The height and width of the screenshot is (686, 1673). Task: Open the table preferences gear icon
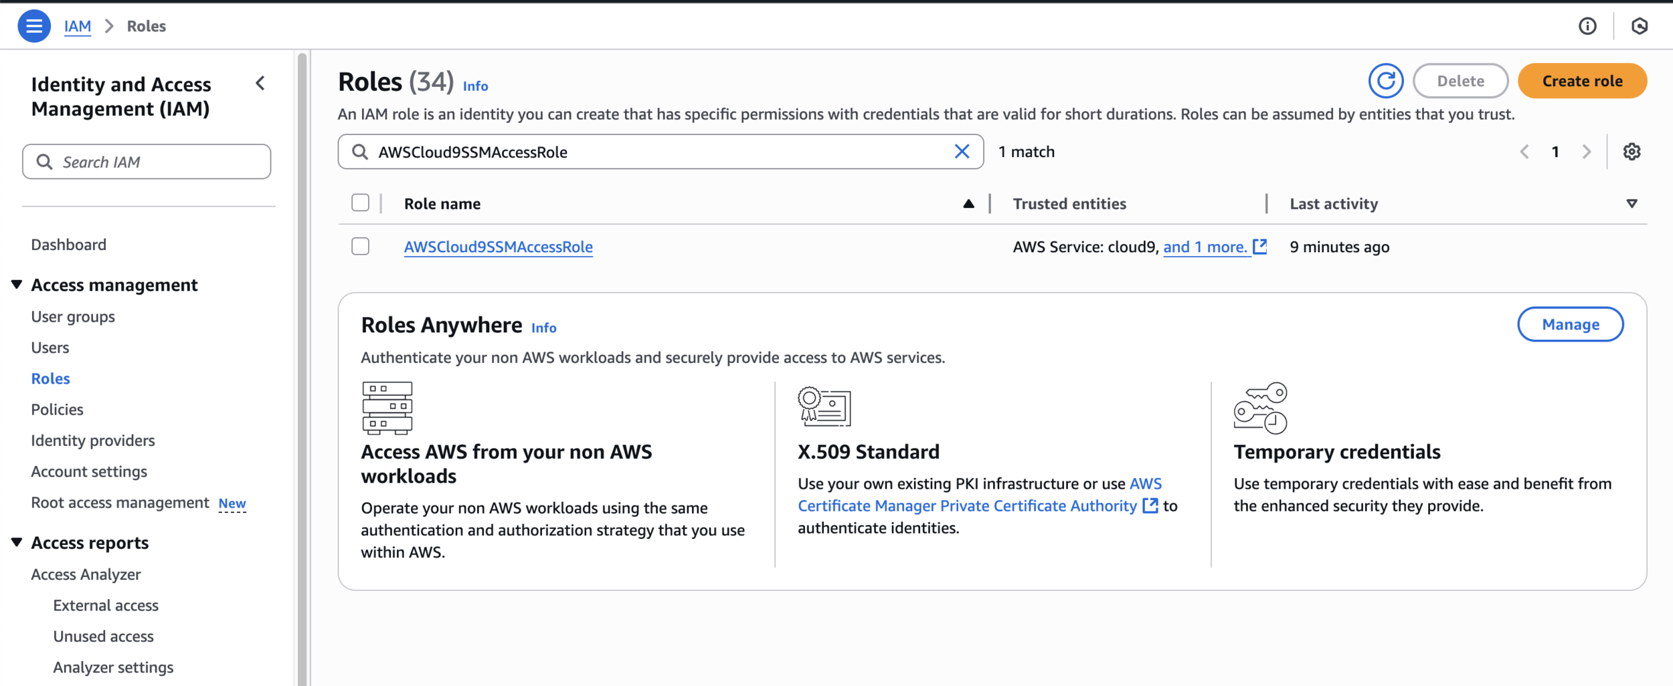pyautogui.click(x=1632, y=152)
